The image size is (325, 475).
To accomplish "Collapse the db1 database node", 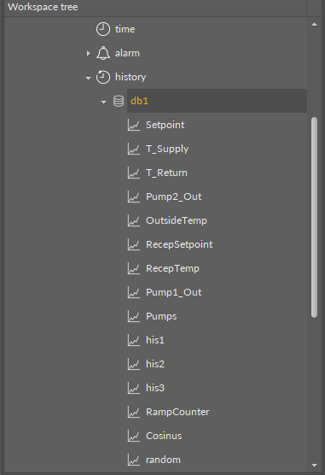I will pos(103,102).
